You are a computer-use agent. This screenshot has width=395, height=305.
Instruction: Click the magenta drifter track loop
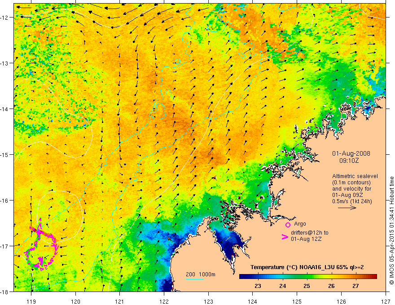(42, 245)
